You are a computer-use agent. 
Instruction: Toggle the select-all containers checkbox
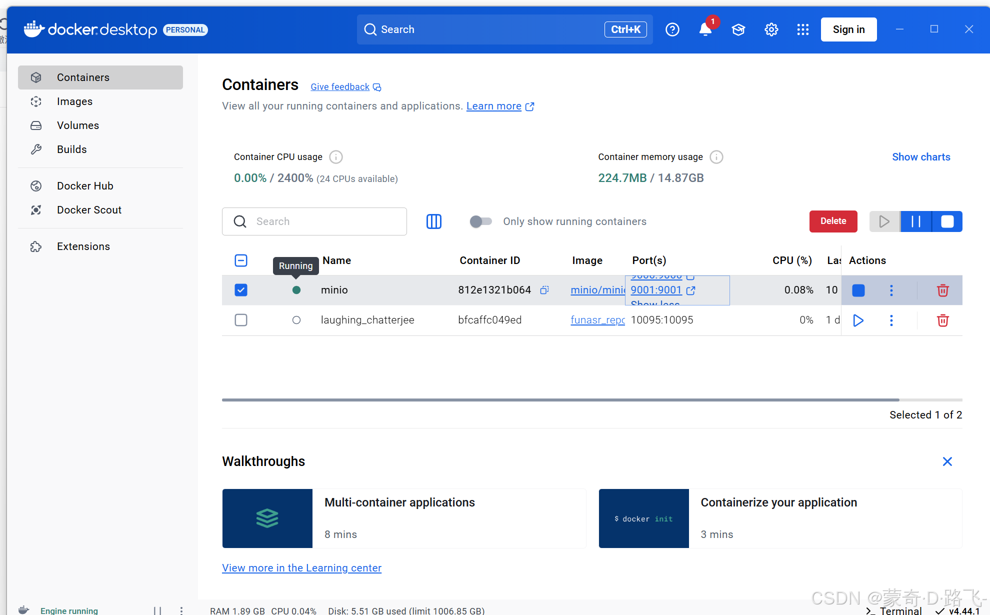point(241,260)
